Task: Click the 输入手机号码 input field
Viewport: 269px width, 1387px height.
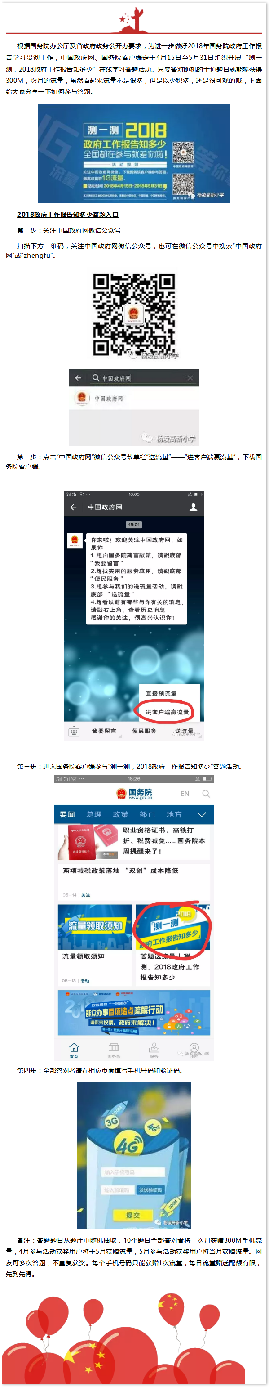Action: pos(133,1172)
